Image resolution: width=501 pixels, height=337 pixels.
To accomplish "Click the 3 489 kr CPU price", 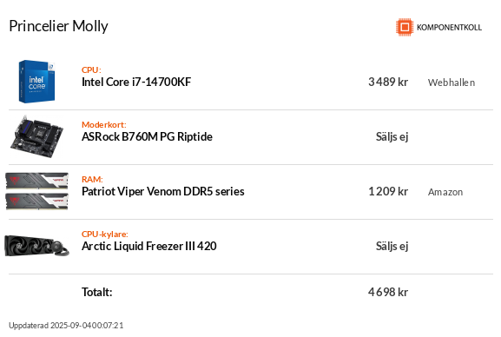I will coord(388,82).
